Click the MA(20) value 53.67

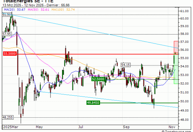click(x=21, y=10)
